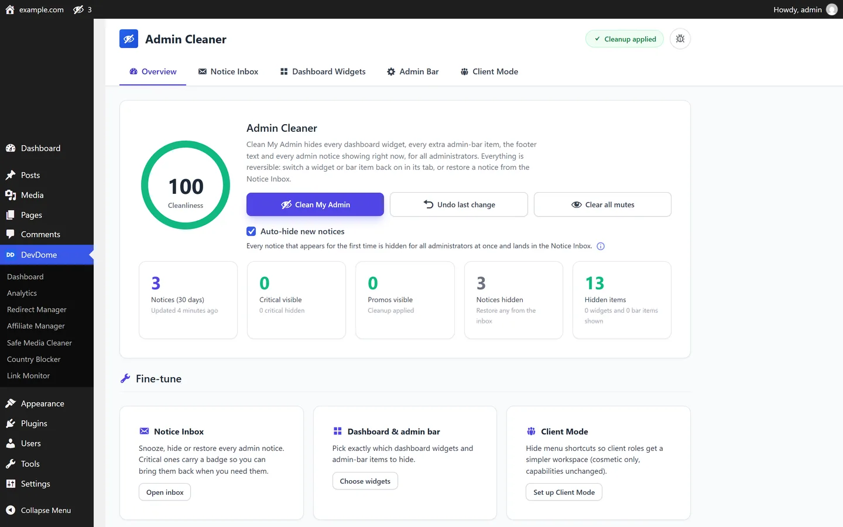
Task: Open the hidden-items eye counter in admin bar
Action: [83, 9]
